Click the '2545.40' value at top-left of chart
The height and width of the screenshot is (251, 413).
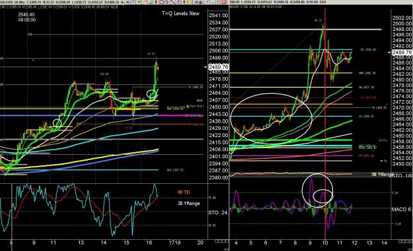click(x=26, y=14)
